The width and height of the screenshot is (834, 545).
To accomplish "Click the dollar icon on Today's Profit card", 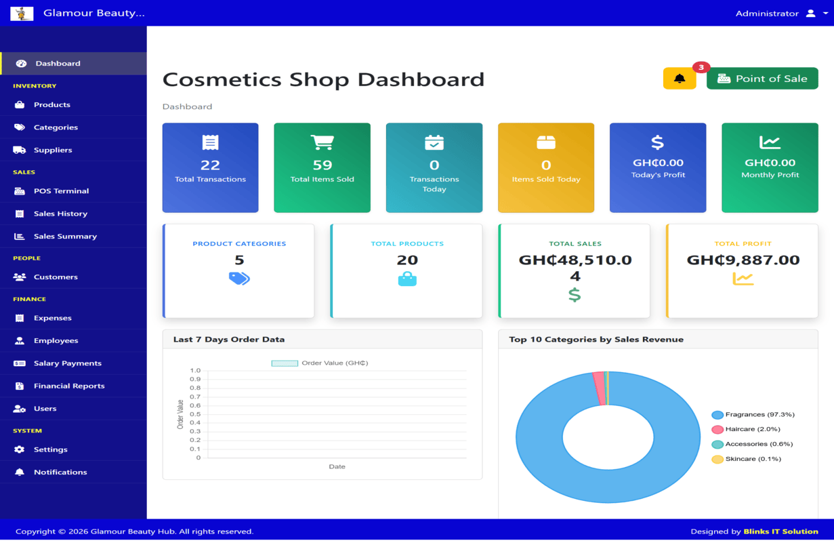I will 658,143.
